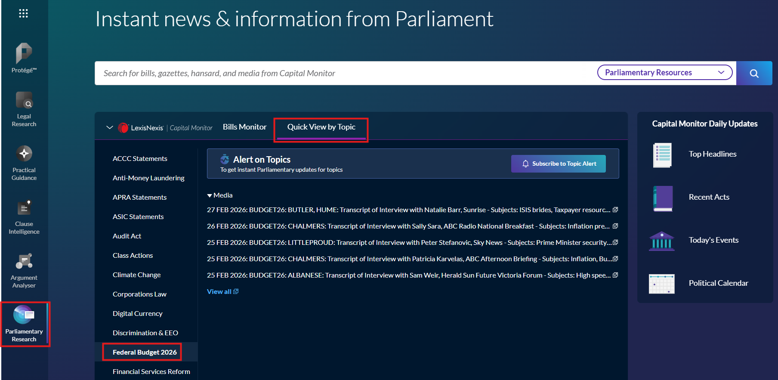Open the app grid launcher icon
778x380 pixels.
[x=23, y=13]
